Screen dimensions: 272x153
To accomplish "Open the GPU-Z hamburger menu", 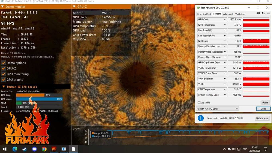I will pyautogui.click(x=268, y=13).
